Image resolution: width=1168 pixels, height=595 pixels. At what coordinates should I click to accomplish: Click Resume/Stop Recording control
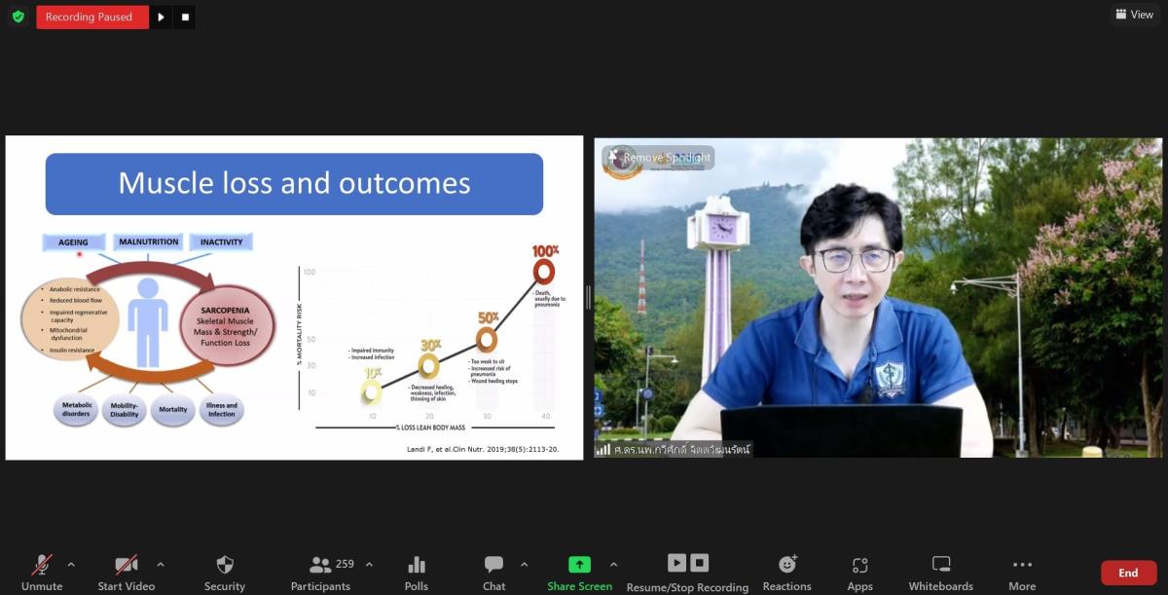coord(688,573)
